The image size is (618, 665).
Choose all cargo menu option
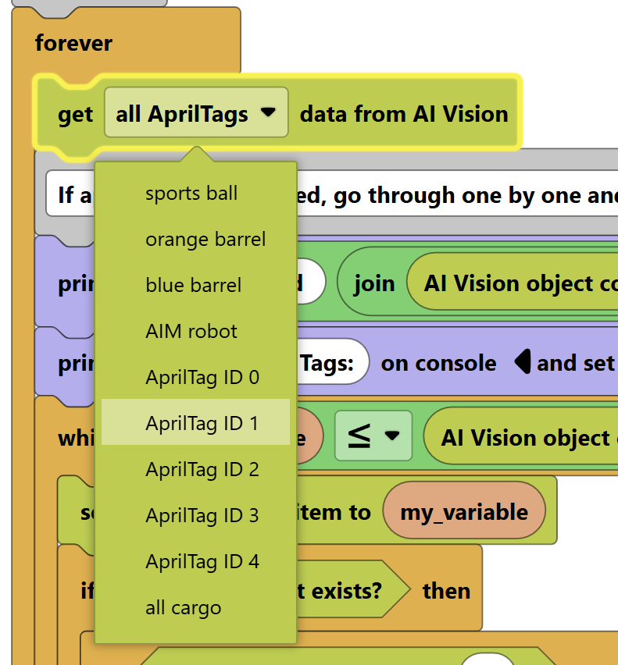pos(183,608)
